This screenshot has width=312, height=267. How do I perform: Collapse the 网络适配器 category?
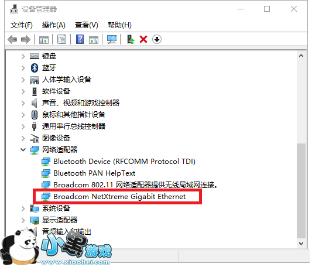tap(23, 150)
